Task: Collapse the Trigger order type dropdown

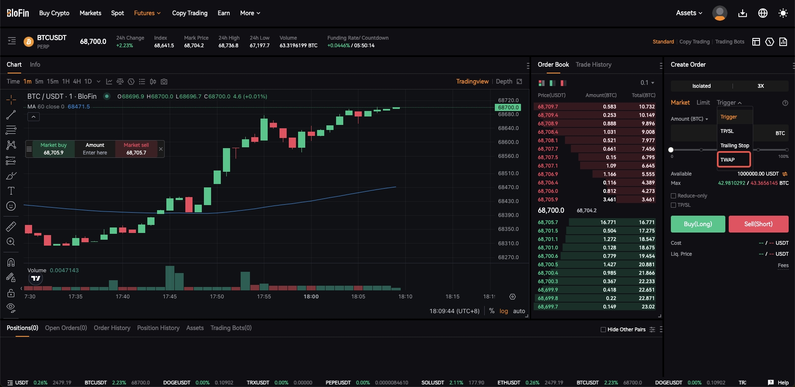Action: point(729,103)
